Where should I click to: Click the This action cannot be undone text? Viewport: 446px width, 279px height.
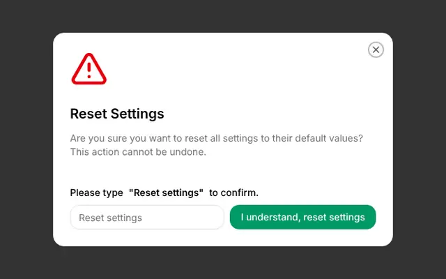(x=138, y=152)
